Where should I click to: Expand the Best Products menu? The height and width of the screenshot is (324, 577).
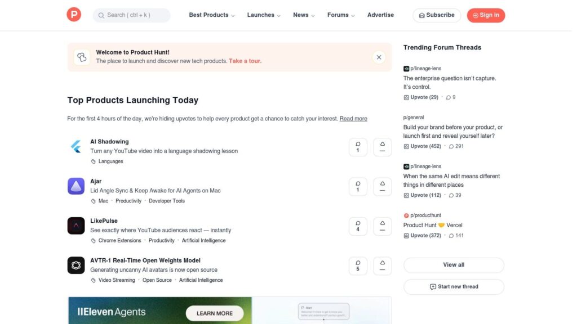(212, 15)
